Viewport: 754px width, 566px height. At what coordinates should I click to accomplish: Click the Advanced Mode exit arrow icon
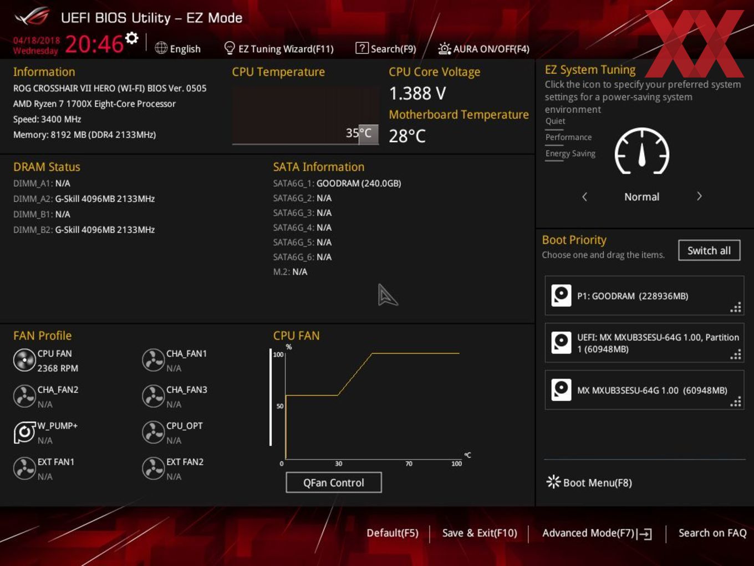[x=644, y=534]
